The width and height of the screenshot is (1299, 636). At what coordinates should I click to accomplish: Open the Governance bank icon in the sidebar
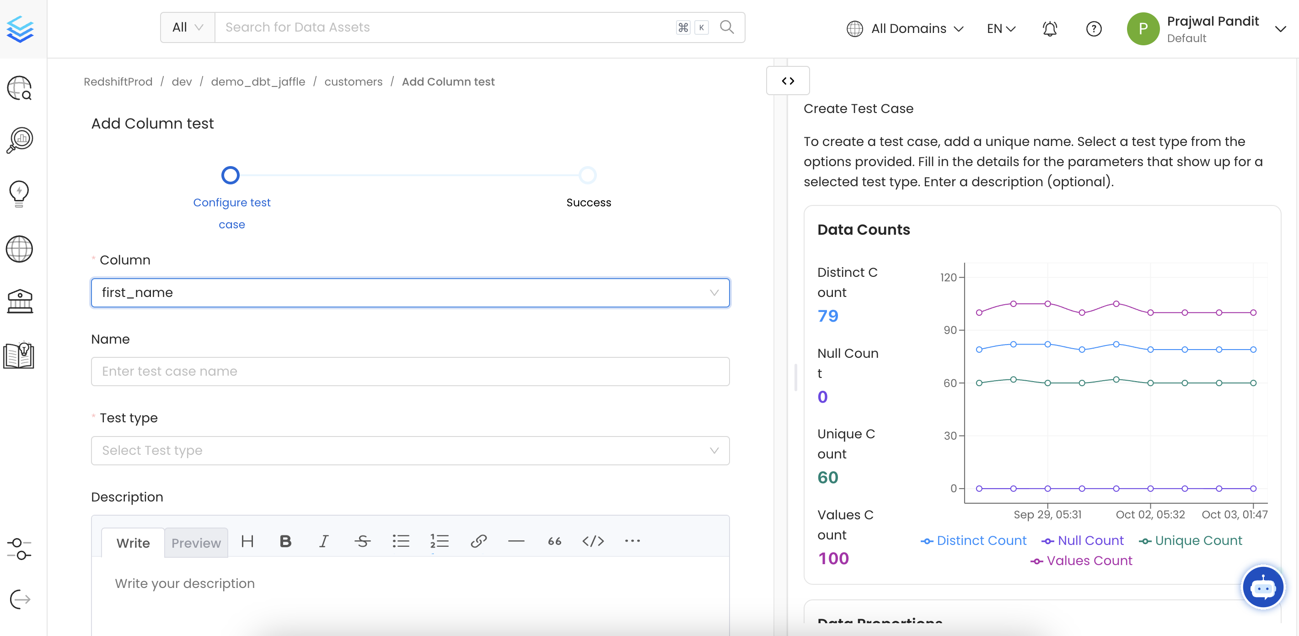pyautogui.click(x=19, y=301)
